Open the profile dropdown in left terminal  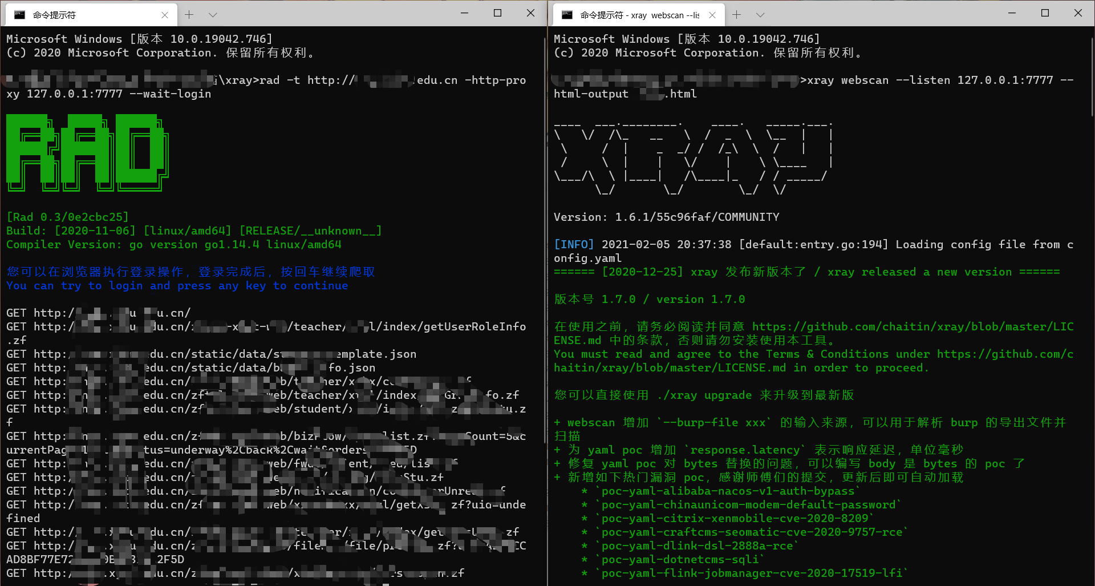click(213, 15)
